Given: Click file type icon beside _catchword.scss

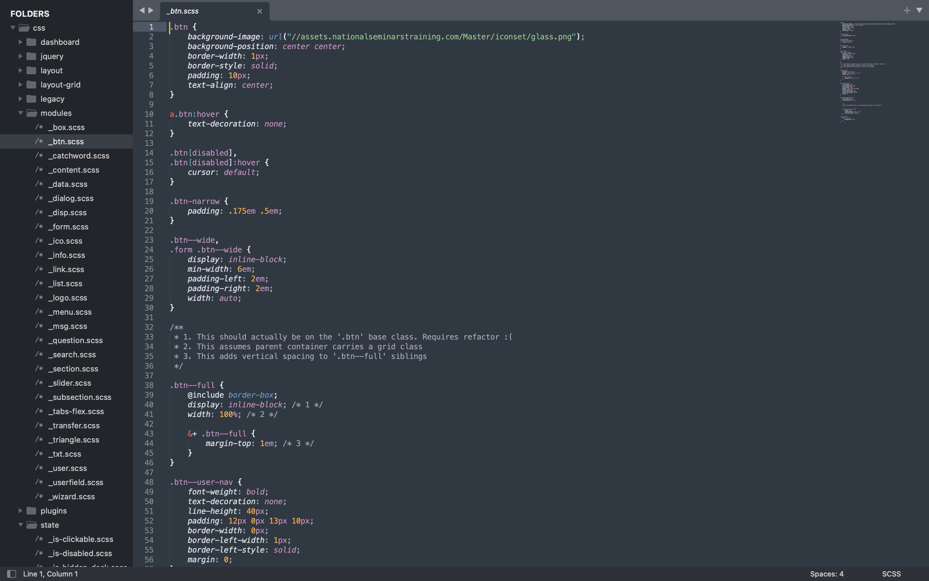Looking at the screenshot, I should (39, 156).
